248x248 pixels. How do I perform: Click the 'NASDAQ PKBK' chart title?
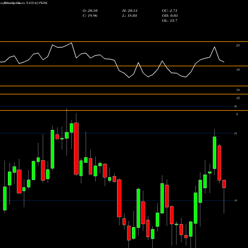tap(37, 3)
